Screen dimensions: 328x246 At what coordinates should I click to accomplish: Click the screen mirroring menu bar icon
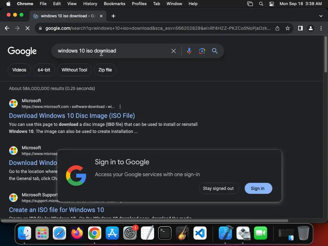click(250, 4)
